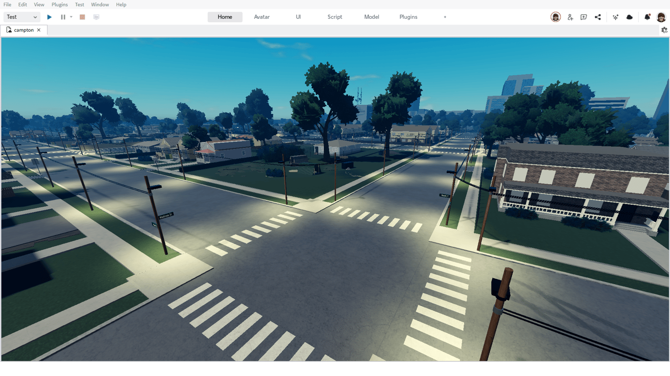
Task: Click the Share icon in the titlebar
Action: pos(598,17)
